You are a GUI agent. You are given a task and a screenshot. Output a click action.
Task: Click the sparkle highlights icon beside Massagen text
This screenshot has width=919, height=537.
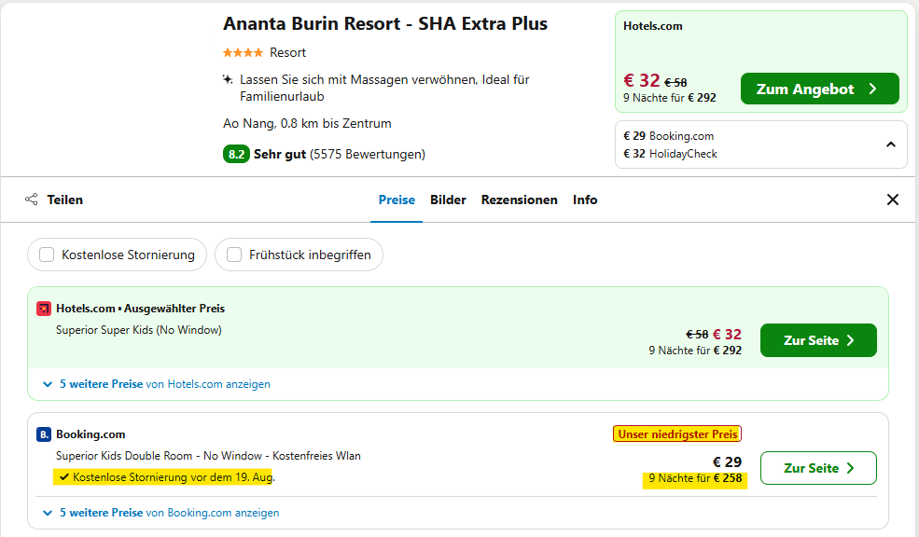click(x=228, y=79)
